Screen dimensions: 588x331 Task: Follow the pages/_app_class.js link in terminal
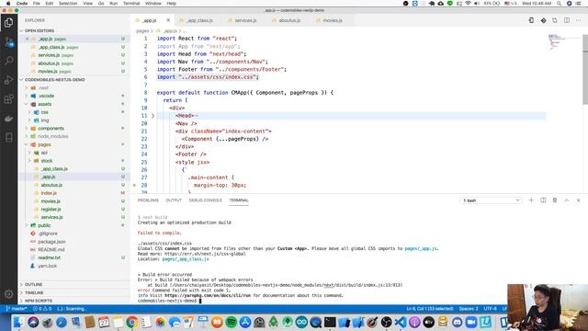point(186,259)
